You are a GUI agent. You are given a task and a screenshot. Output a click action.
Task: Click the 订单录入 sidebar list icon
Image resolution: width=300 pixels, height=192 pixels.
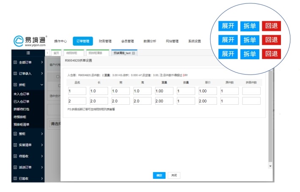click(x=15, y=74)
